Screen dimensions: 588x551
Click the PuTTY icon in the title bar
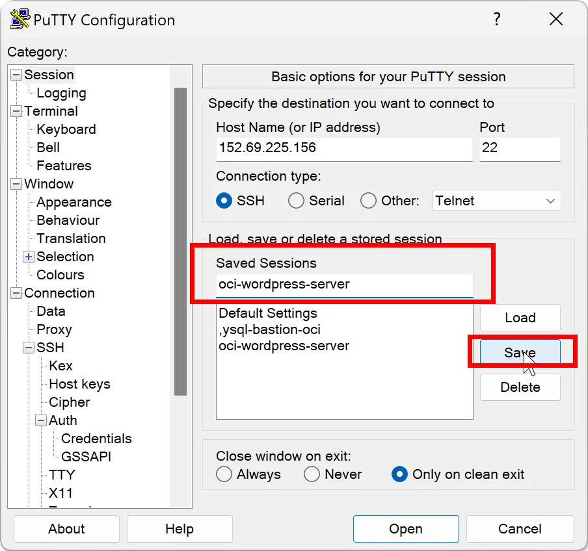pos(20,19)
